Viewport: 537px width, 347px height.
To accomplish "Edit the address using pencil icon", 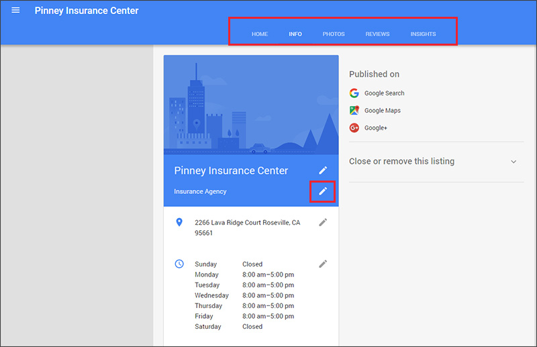I will (323, 222).
